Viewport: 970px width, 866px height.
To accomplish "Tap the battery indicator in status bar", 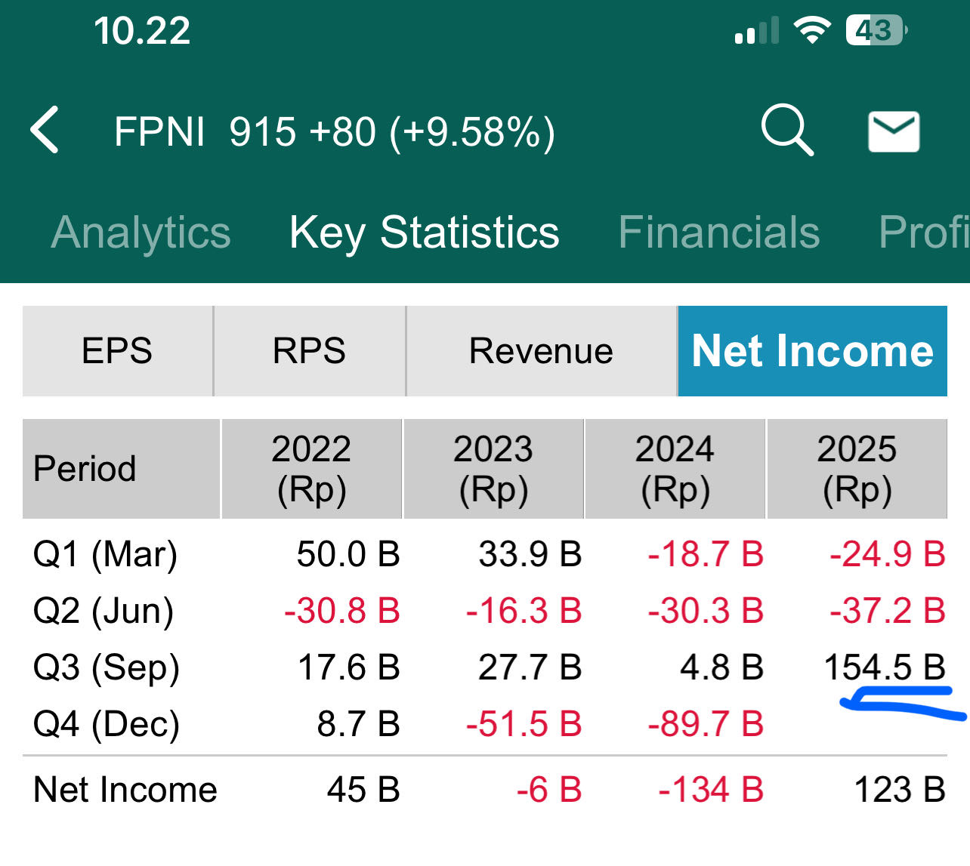I will click(x=876, y=31).
